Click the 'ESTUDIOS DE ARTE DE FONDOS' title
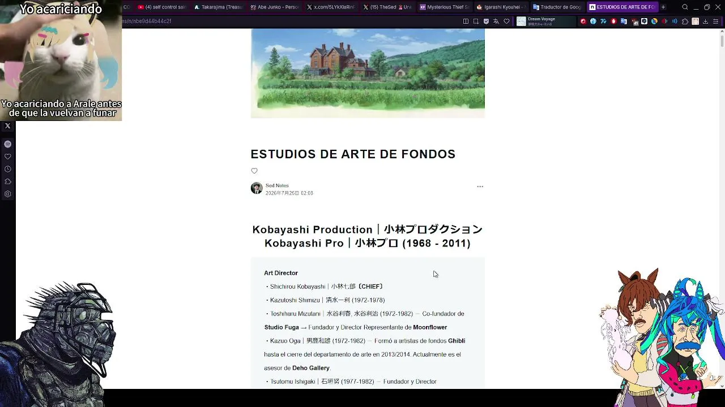Viewport: 725px width, 407px height. pyautogui.click(x=353, y=154)
